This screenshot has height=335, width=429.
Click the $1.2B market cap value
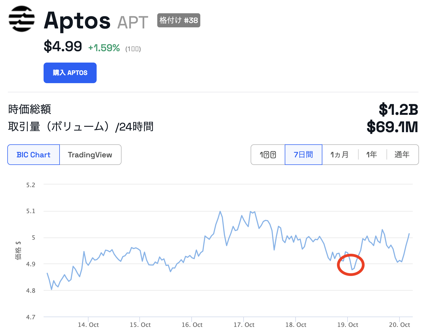click(x=398, y=110)
